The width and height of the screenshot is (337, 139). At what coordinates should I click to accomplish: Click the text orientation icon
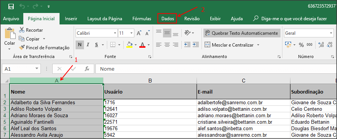coord(187,33)
